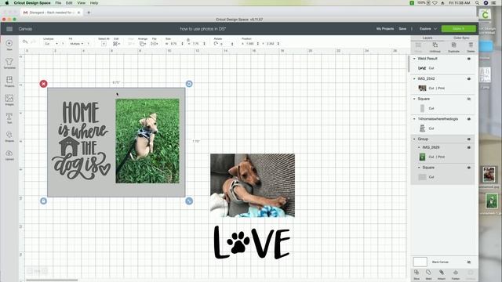This screenshot has height=282, width=502.
Task: Switch to the Color Sync tab
Action: pos(461,38)
